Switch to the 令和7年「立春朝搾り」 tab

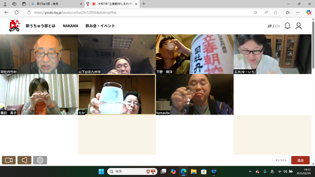tap(113, 4)
